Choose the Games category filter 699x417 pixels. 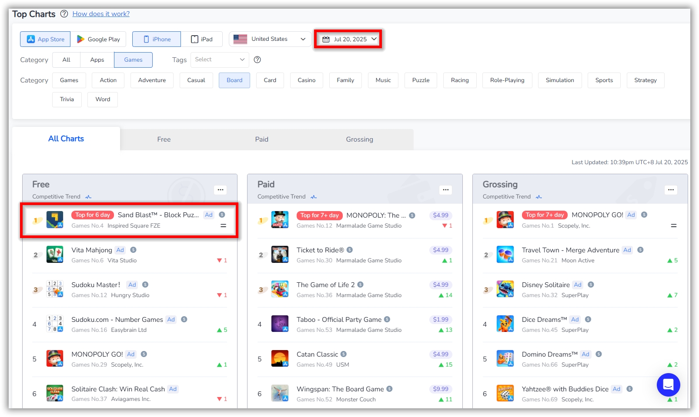point(133,60)
